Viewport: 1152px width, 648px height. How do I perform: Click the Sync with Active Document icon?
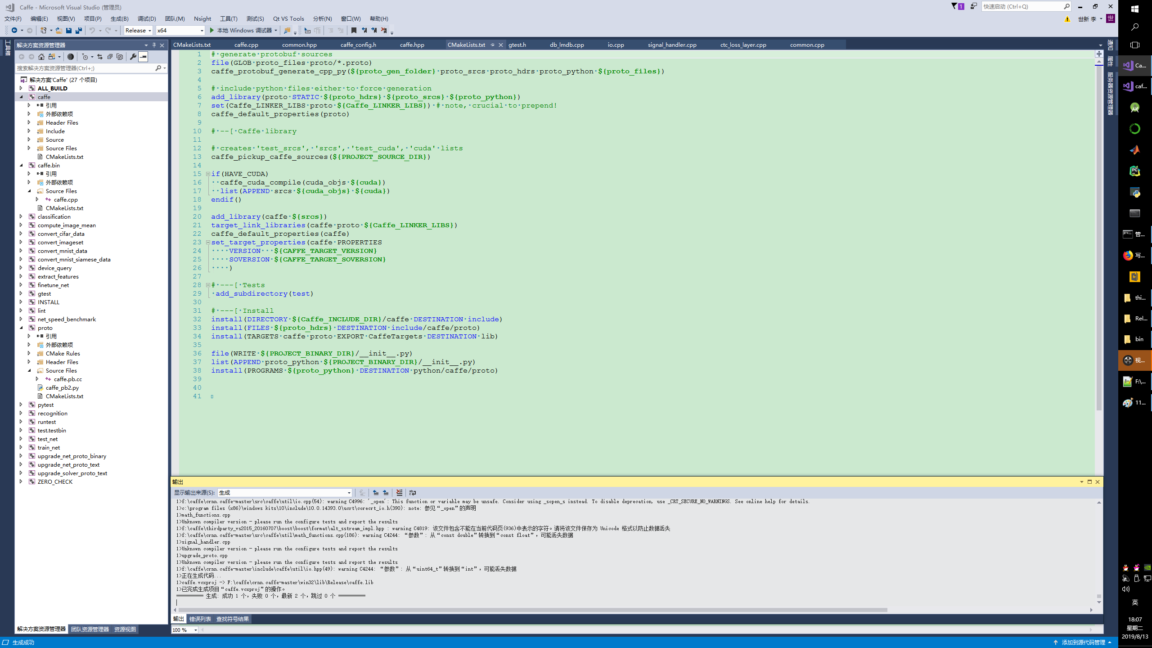[100, 57]
